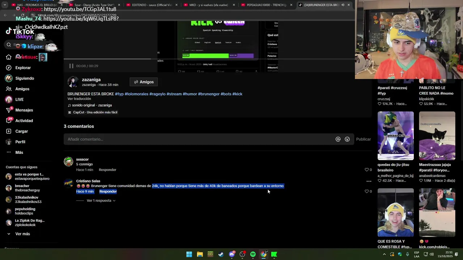Open Actividad notifications

24,121
